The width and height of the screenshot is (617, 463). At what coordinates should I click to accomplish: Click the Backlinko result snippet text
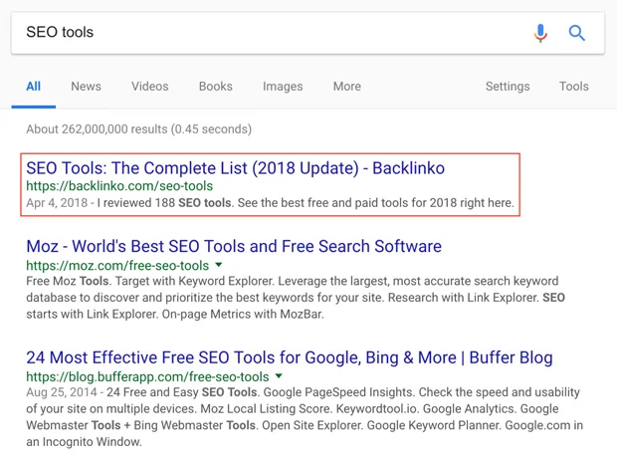click(x=299, y=203)
